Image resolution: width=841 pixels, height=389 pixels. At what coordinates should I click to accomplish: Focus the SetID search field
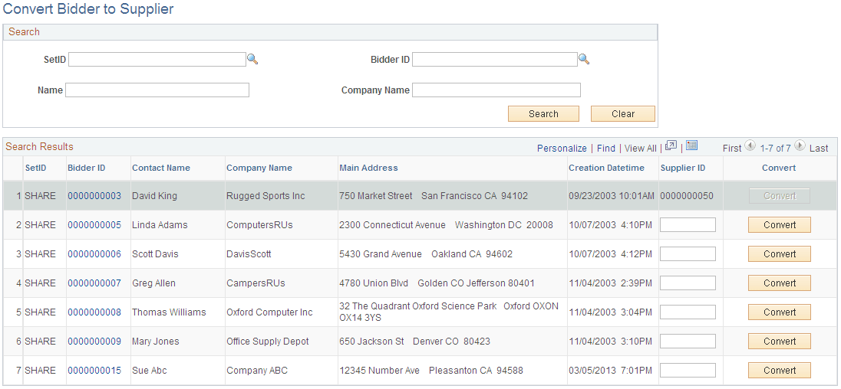click(157, 60)
